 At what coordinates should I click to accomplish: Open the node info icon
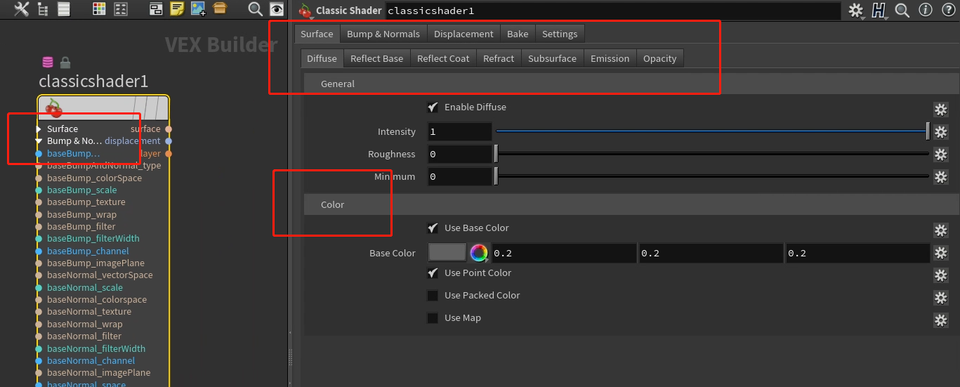[926, 11]
